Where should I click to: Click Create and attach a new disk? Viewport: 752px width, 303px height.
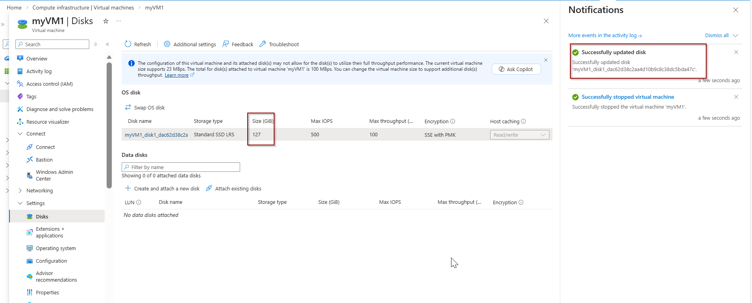point(162,188)
